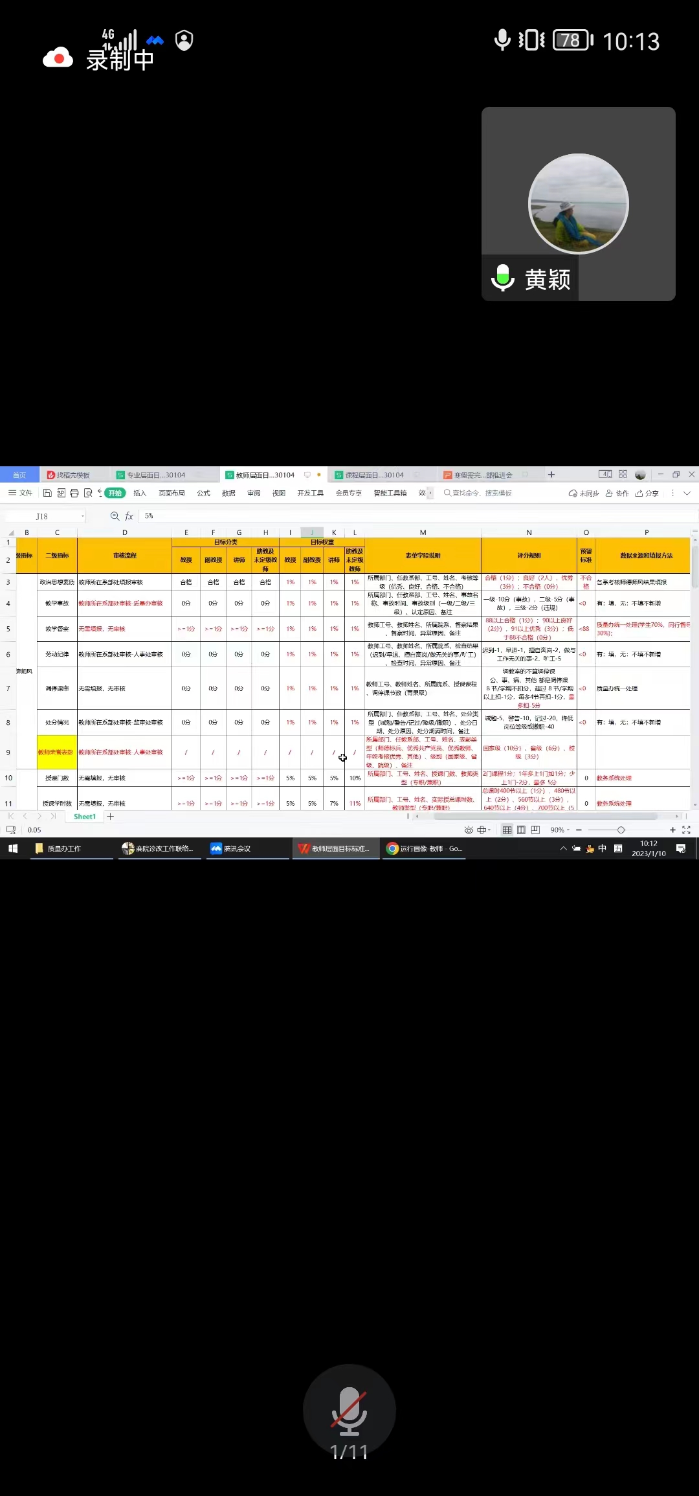
Task: Click the formula bar showing 5%
Action: pos(417,516)
